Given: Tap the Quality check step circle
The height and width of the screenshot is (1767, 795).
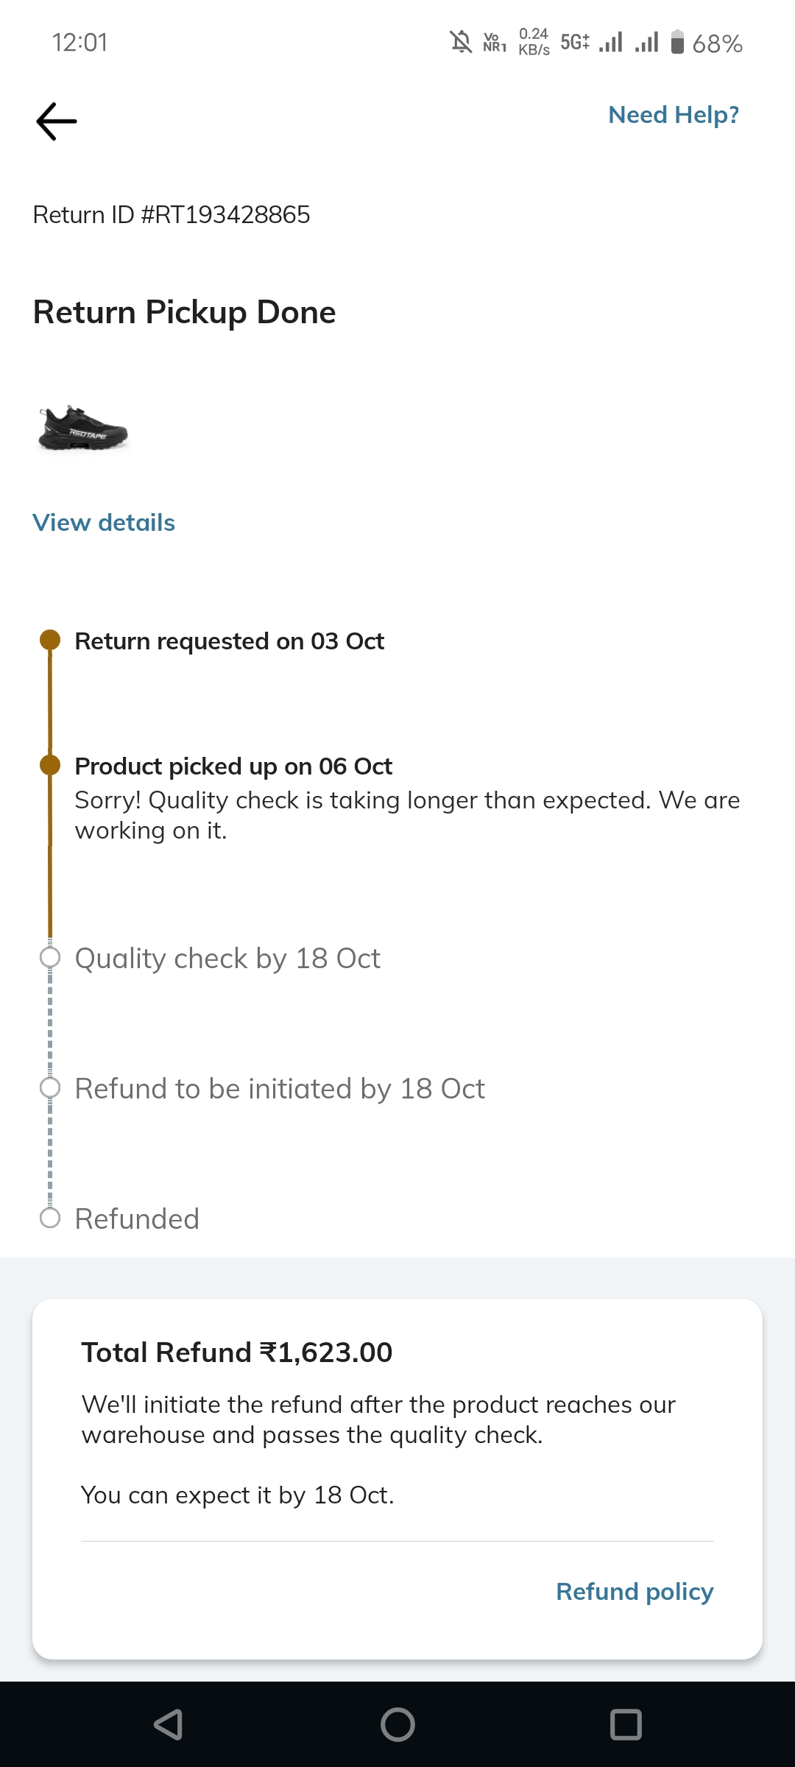Looking at the screenshot, I should [50, 958].
